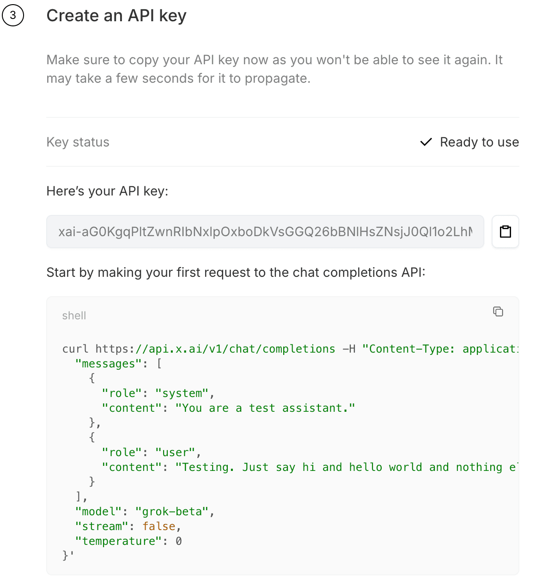Click the checkmark next to Ready to use
Viewport: 536px width, 586px height.
tap(426, 142)
